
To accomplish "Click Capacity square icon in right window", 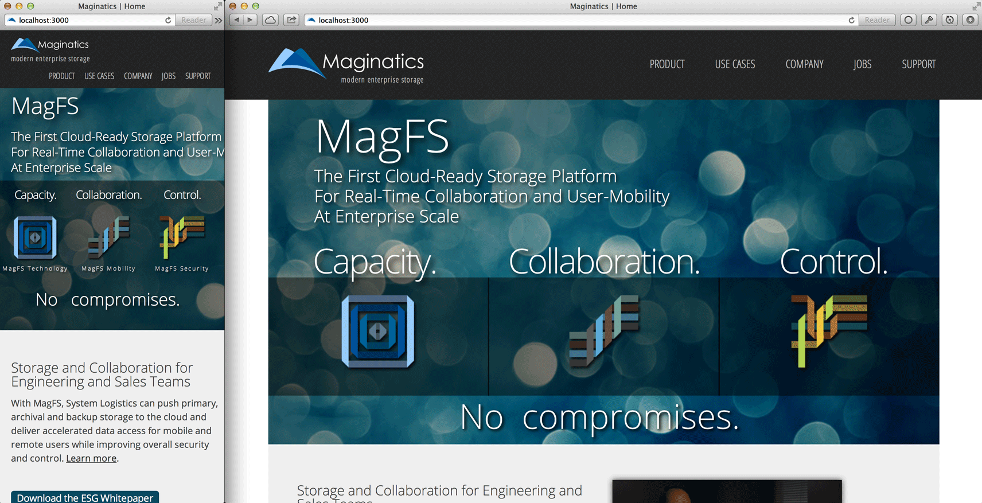I will (378, 331).
